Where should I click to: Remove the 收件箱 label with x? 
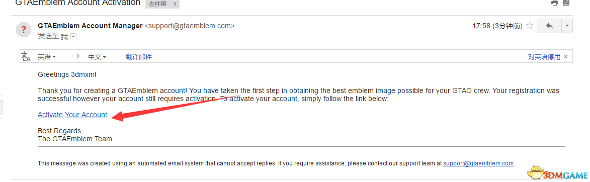pyautogui.click(x=175, y=4)
